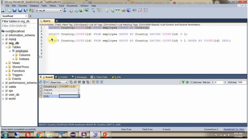Expand the information_schema database node
Screen dimensions: 248x139
click(x=3, y=35)
